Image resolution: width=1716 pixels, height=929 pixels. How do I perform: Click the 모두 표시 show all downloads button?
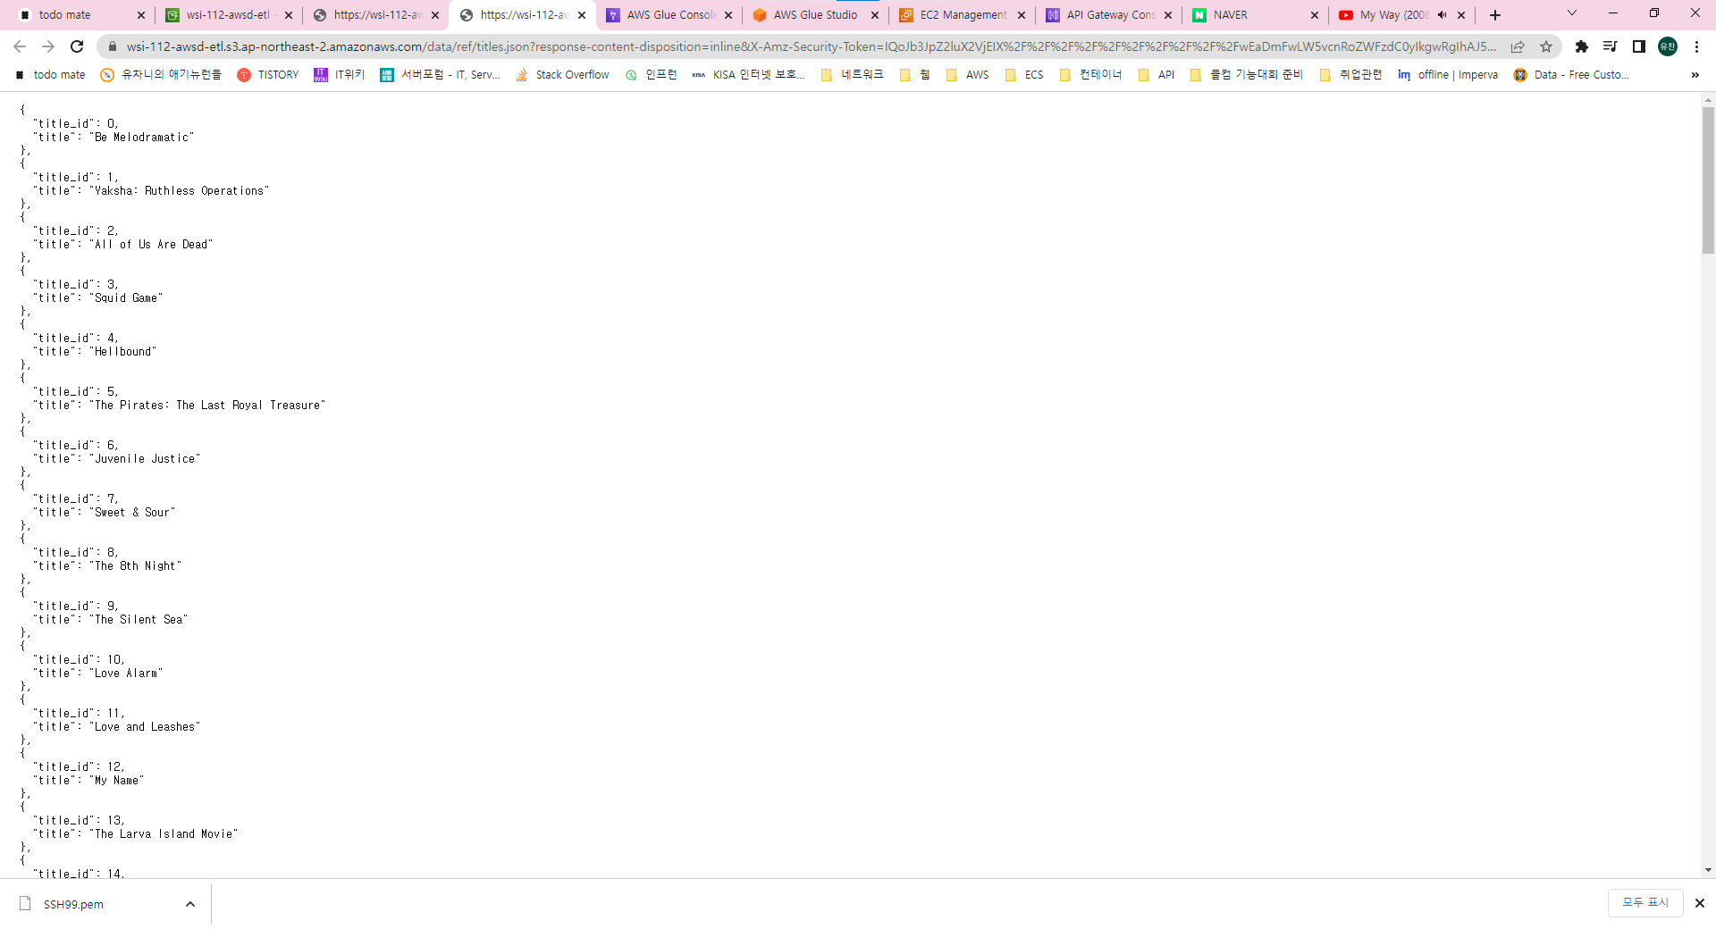(1645, 903)
